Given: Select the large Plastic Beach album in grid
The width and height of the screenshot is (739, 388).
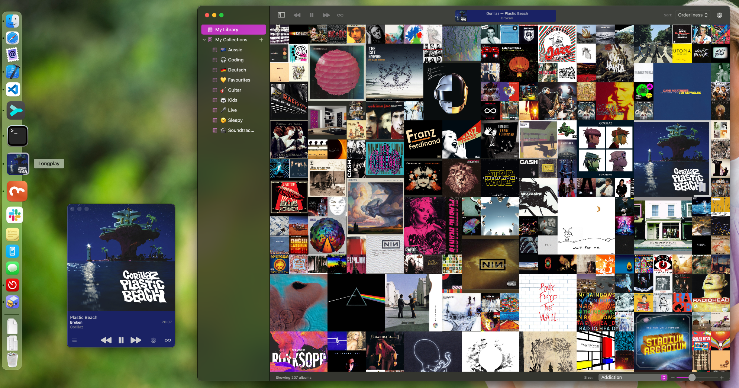Looking at the screenshot, I should coord(672,159).
